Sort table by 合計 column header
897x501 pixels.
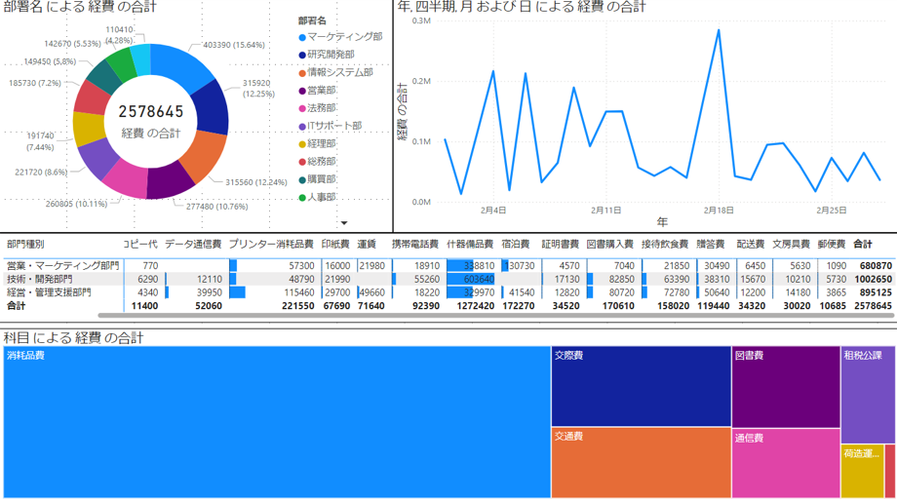click(863, 245)
